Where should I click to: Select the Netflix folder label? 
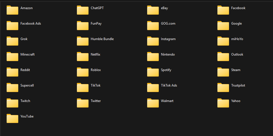95,54
